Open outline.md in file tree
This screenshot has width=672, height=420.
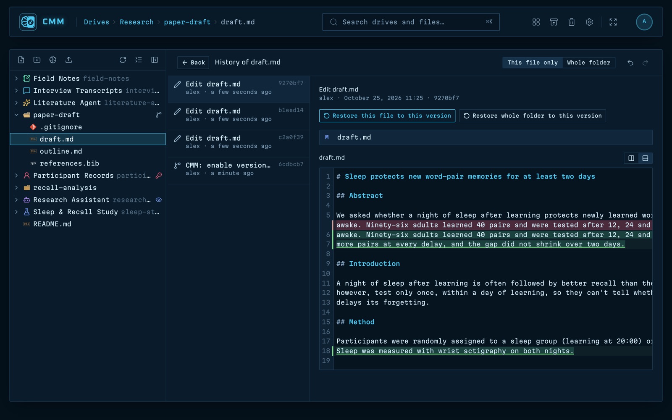pos(88,151)
